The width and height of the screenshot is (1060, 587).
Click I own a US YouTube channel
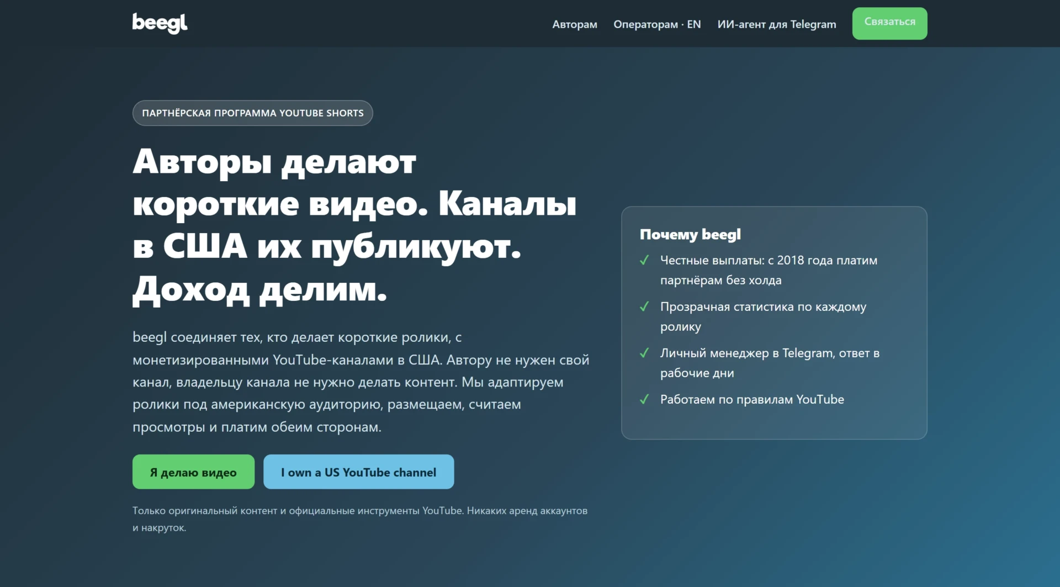coord(358,472)
